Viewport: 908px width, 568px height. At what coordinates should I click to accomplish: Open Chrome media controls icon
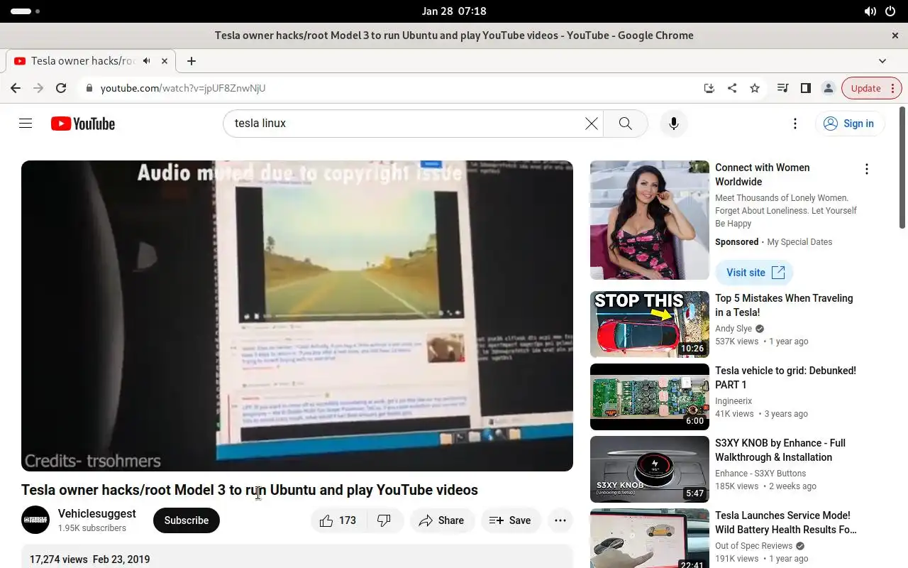coord(783,88)
